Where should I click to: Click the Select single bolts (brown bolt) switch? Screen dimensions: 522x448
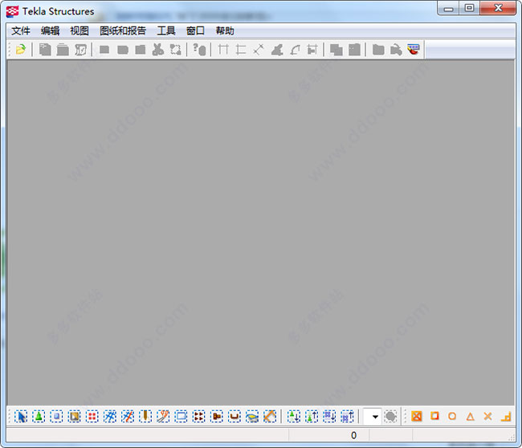(217, 417)
